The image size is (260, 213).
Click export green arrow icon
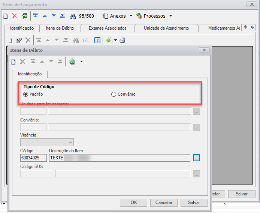109,40
